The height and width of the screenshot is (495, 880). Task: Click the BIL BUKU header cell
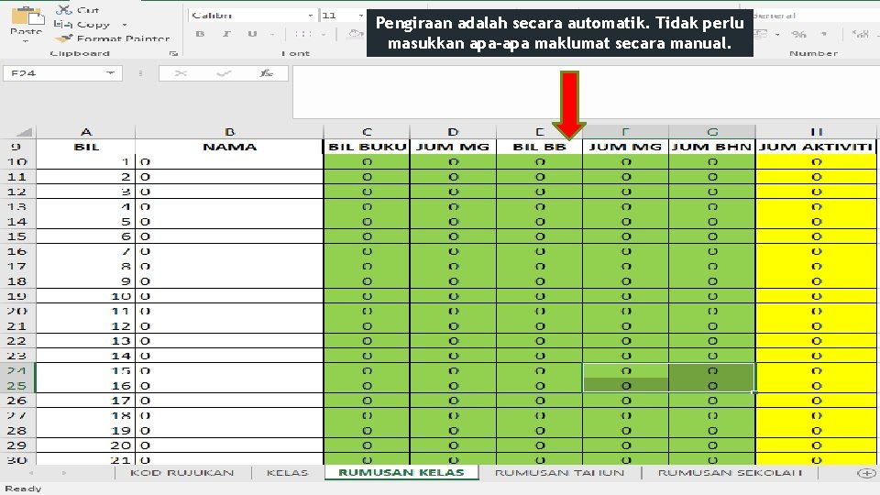click(367, 147)
